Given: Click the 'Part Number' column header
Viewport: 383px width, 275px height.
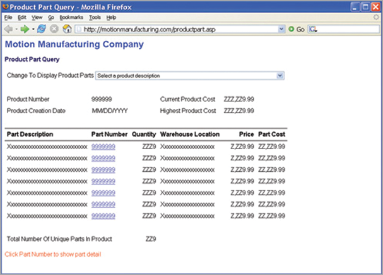Looking at the screenshot, I should click(109, 134).
